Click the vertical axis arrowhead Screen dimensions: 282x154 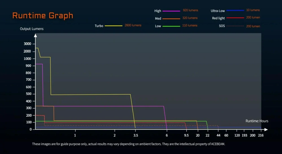[36, 36]
